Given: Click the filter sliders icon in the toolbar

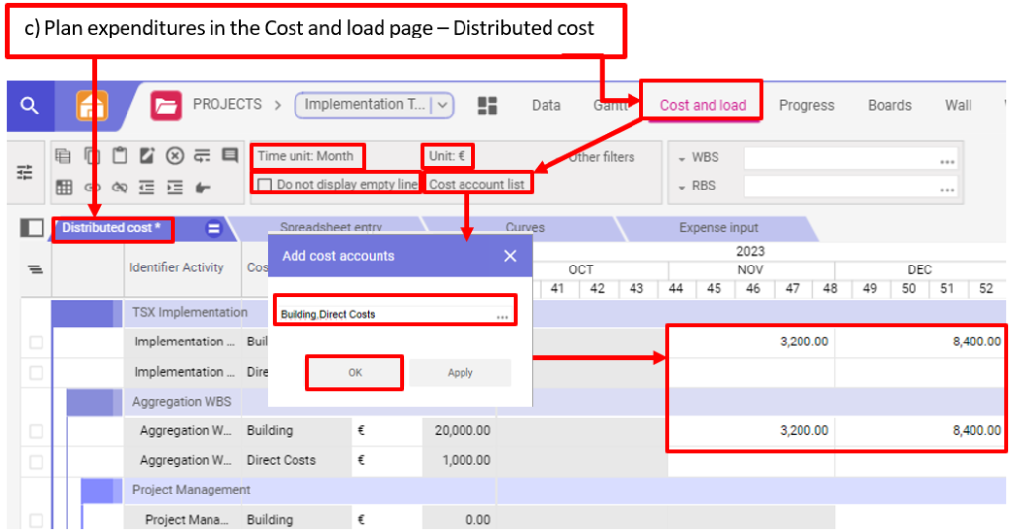Looking at the screenshot, I should click(x=24, y=171).
